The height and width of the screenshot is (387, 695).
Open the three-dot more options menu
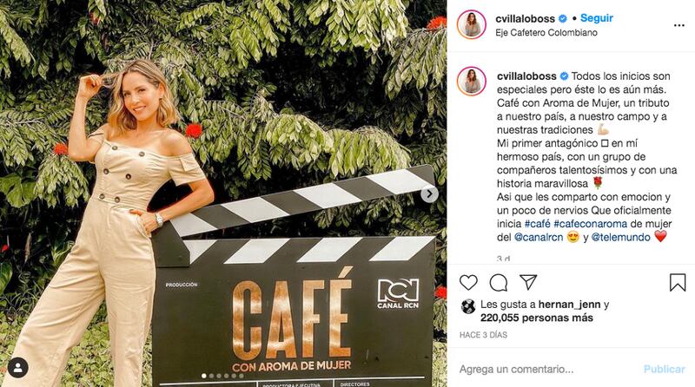pyautogui.click(x=679, y=25)
